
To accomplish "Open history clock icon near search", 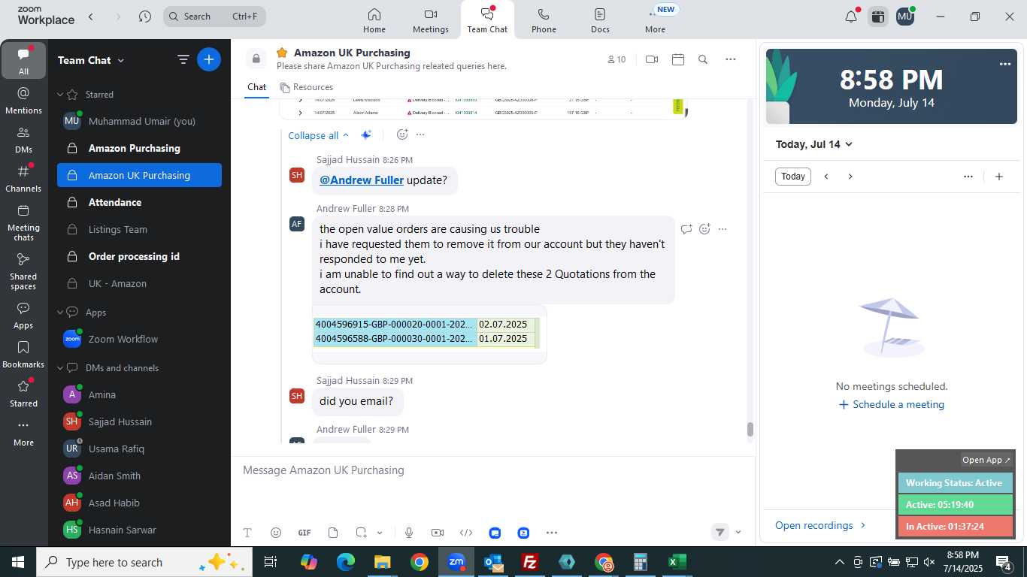I will pos(145,17).
